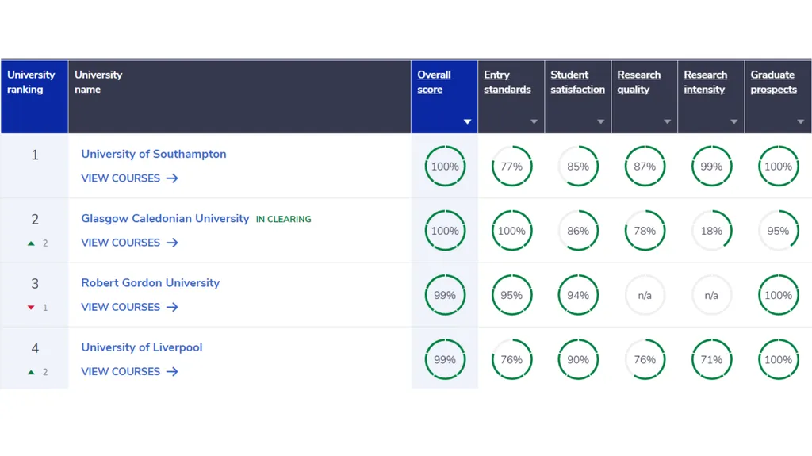Image resolution: width=812 pixels, height=456 pixels.
Task: Click Glasgow Caledonian satisfaction 86% circle
Action: 578,231
